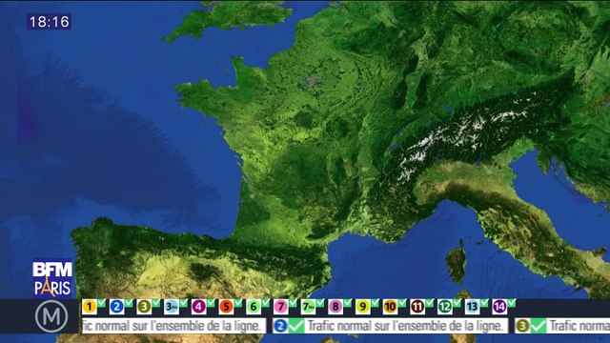Select the lilac line 8 badge
This screenshot has width=610, height=343.
[335, 307]
